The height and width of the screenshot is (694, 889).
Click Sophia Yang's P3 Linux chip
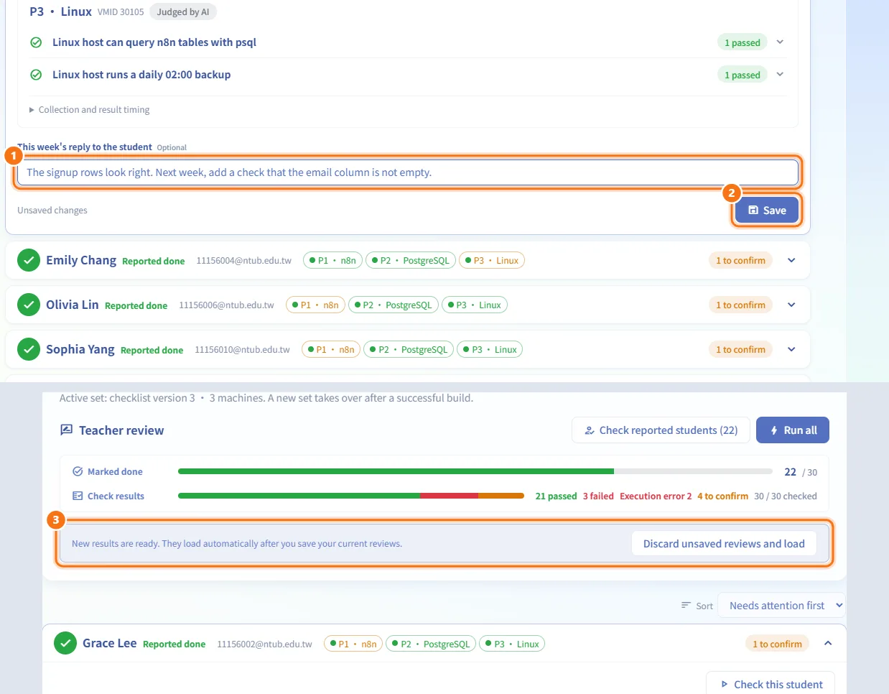tap(490, 349)
